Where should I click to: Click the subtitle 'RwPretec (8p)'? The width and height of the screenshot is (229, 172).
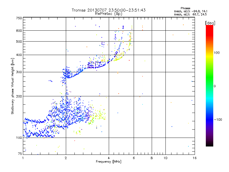pos(108,14)
